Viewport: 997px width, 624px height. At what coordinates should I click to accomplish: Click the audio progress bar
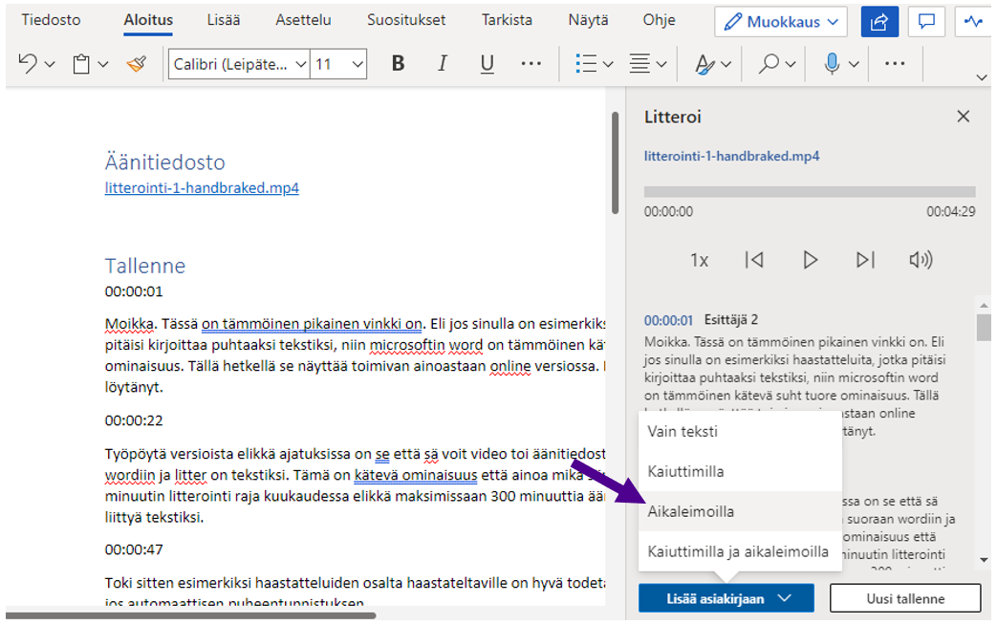click(809, 192)
